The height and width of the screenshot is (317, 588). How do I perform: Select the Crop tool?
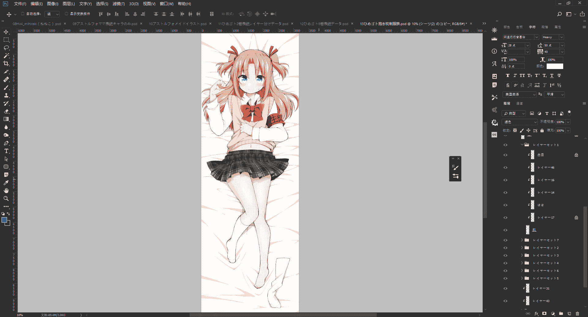(6, 64)
